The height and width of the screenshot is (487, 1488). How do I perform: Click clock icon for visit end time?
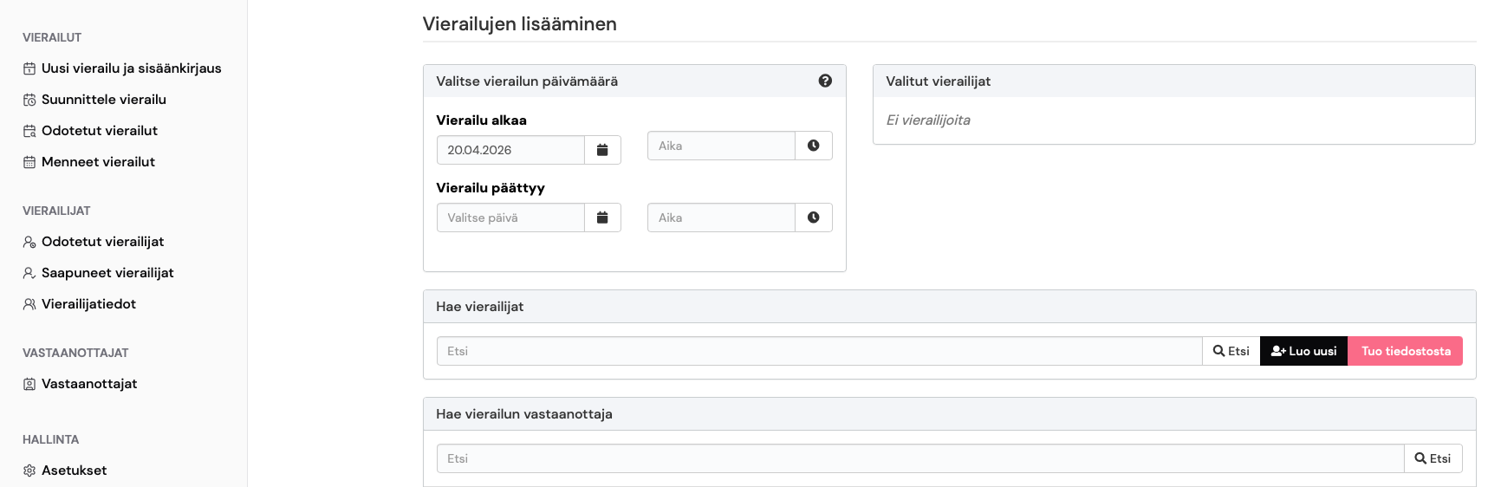(x=813, y=218)
